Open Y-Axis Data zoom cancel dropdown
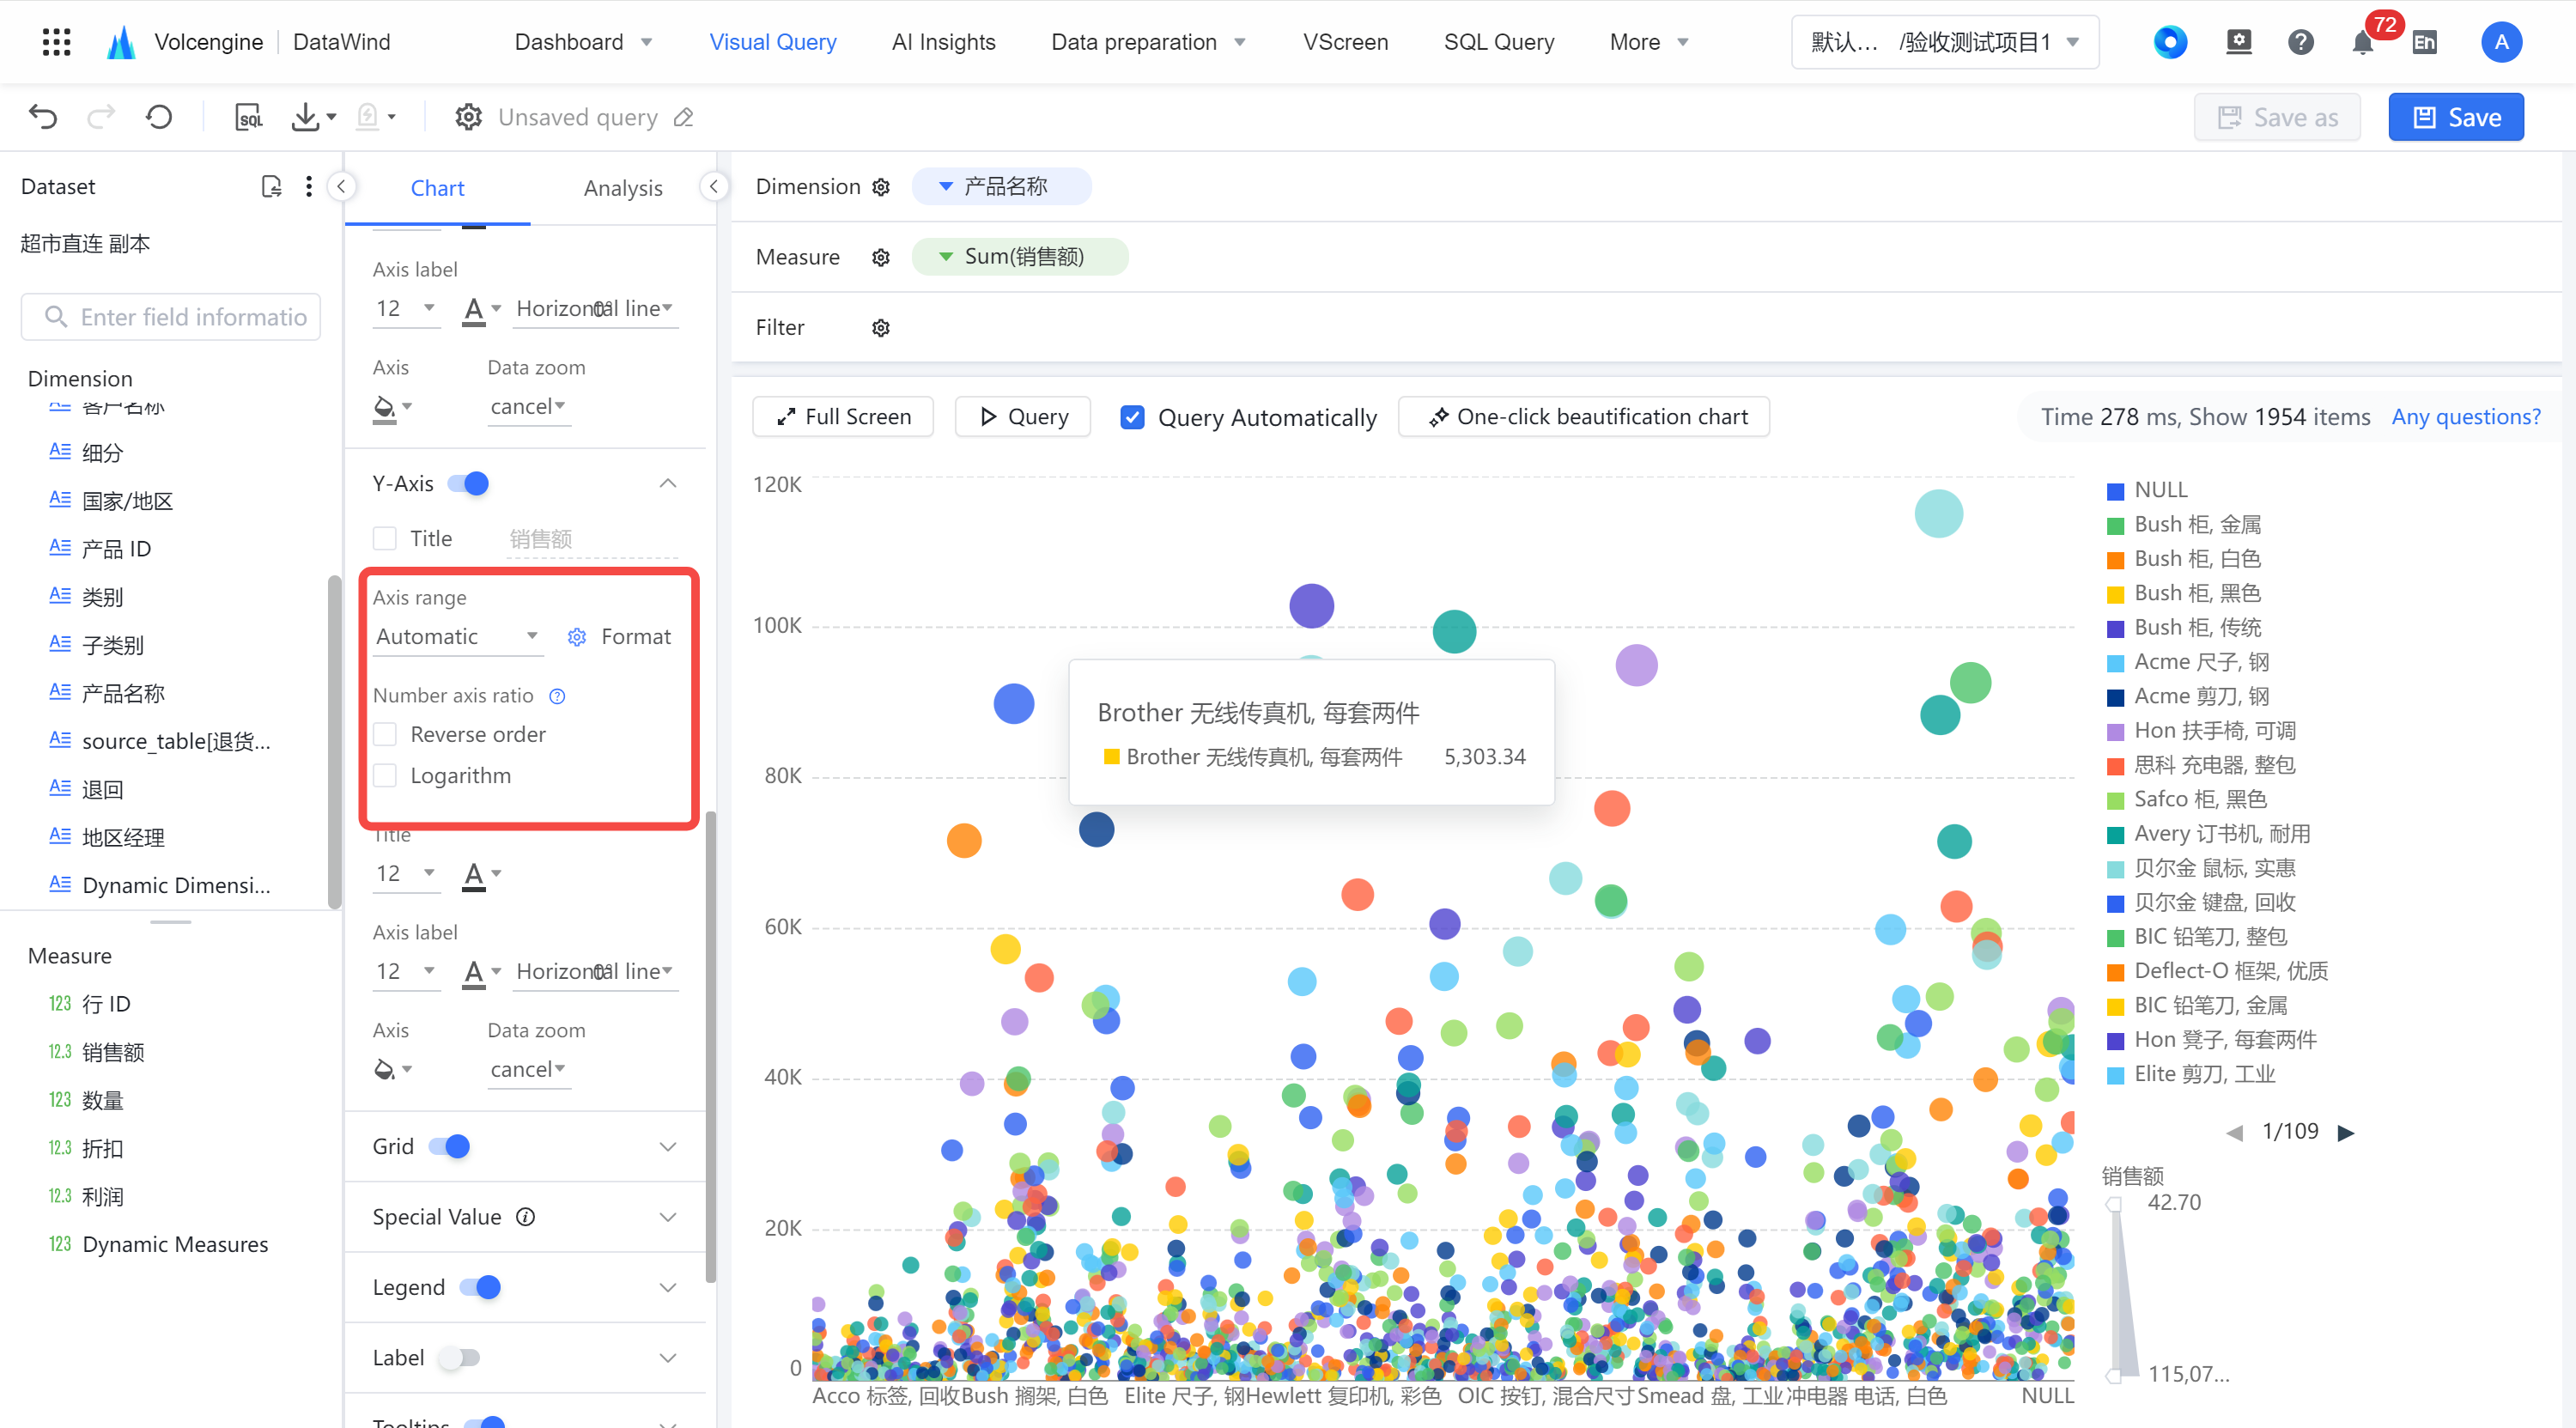This screenshot has height=1428, width=2576. tap(528, 1070)
